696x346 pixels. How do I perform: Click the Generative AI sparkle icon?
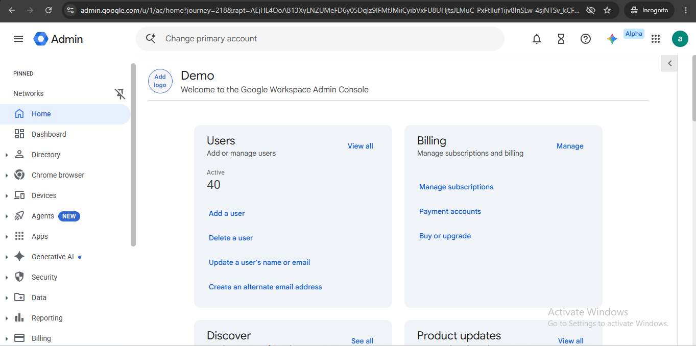[x=19, y=257]
